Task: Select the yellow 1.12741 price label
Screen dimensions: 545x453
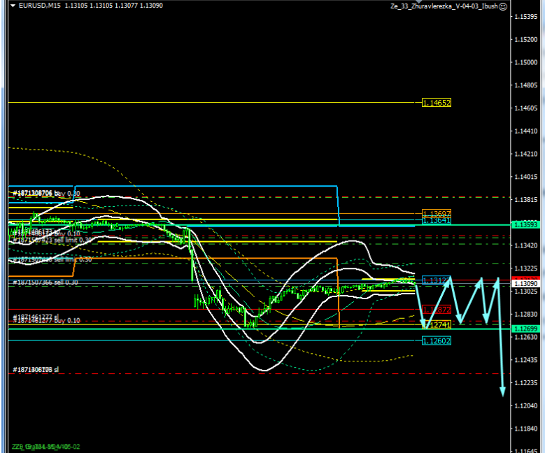Action: point(436,325)
